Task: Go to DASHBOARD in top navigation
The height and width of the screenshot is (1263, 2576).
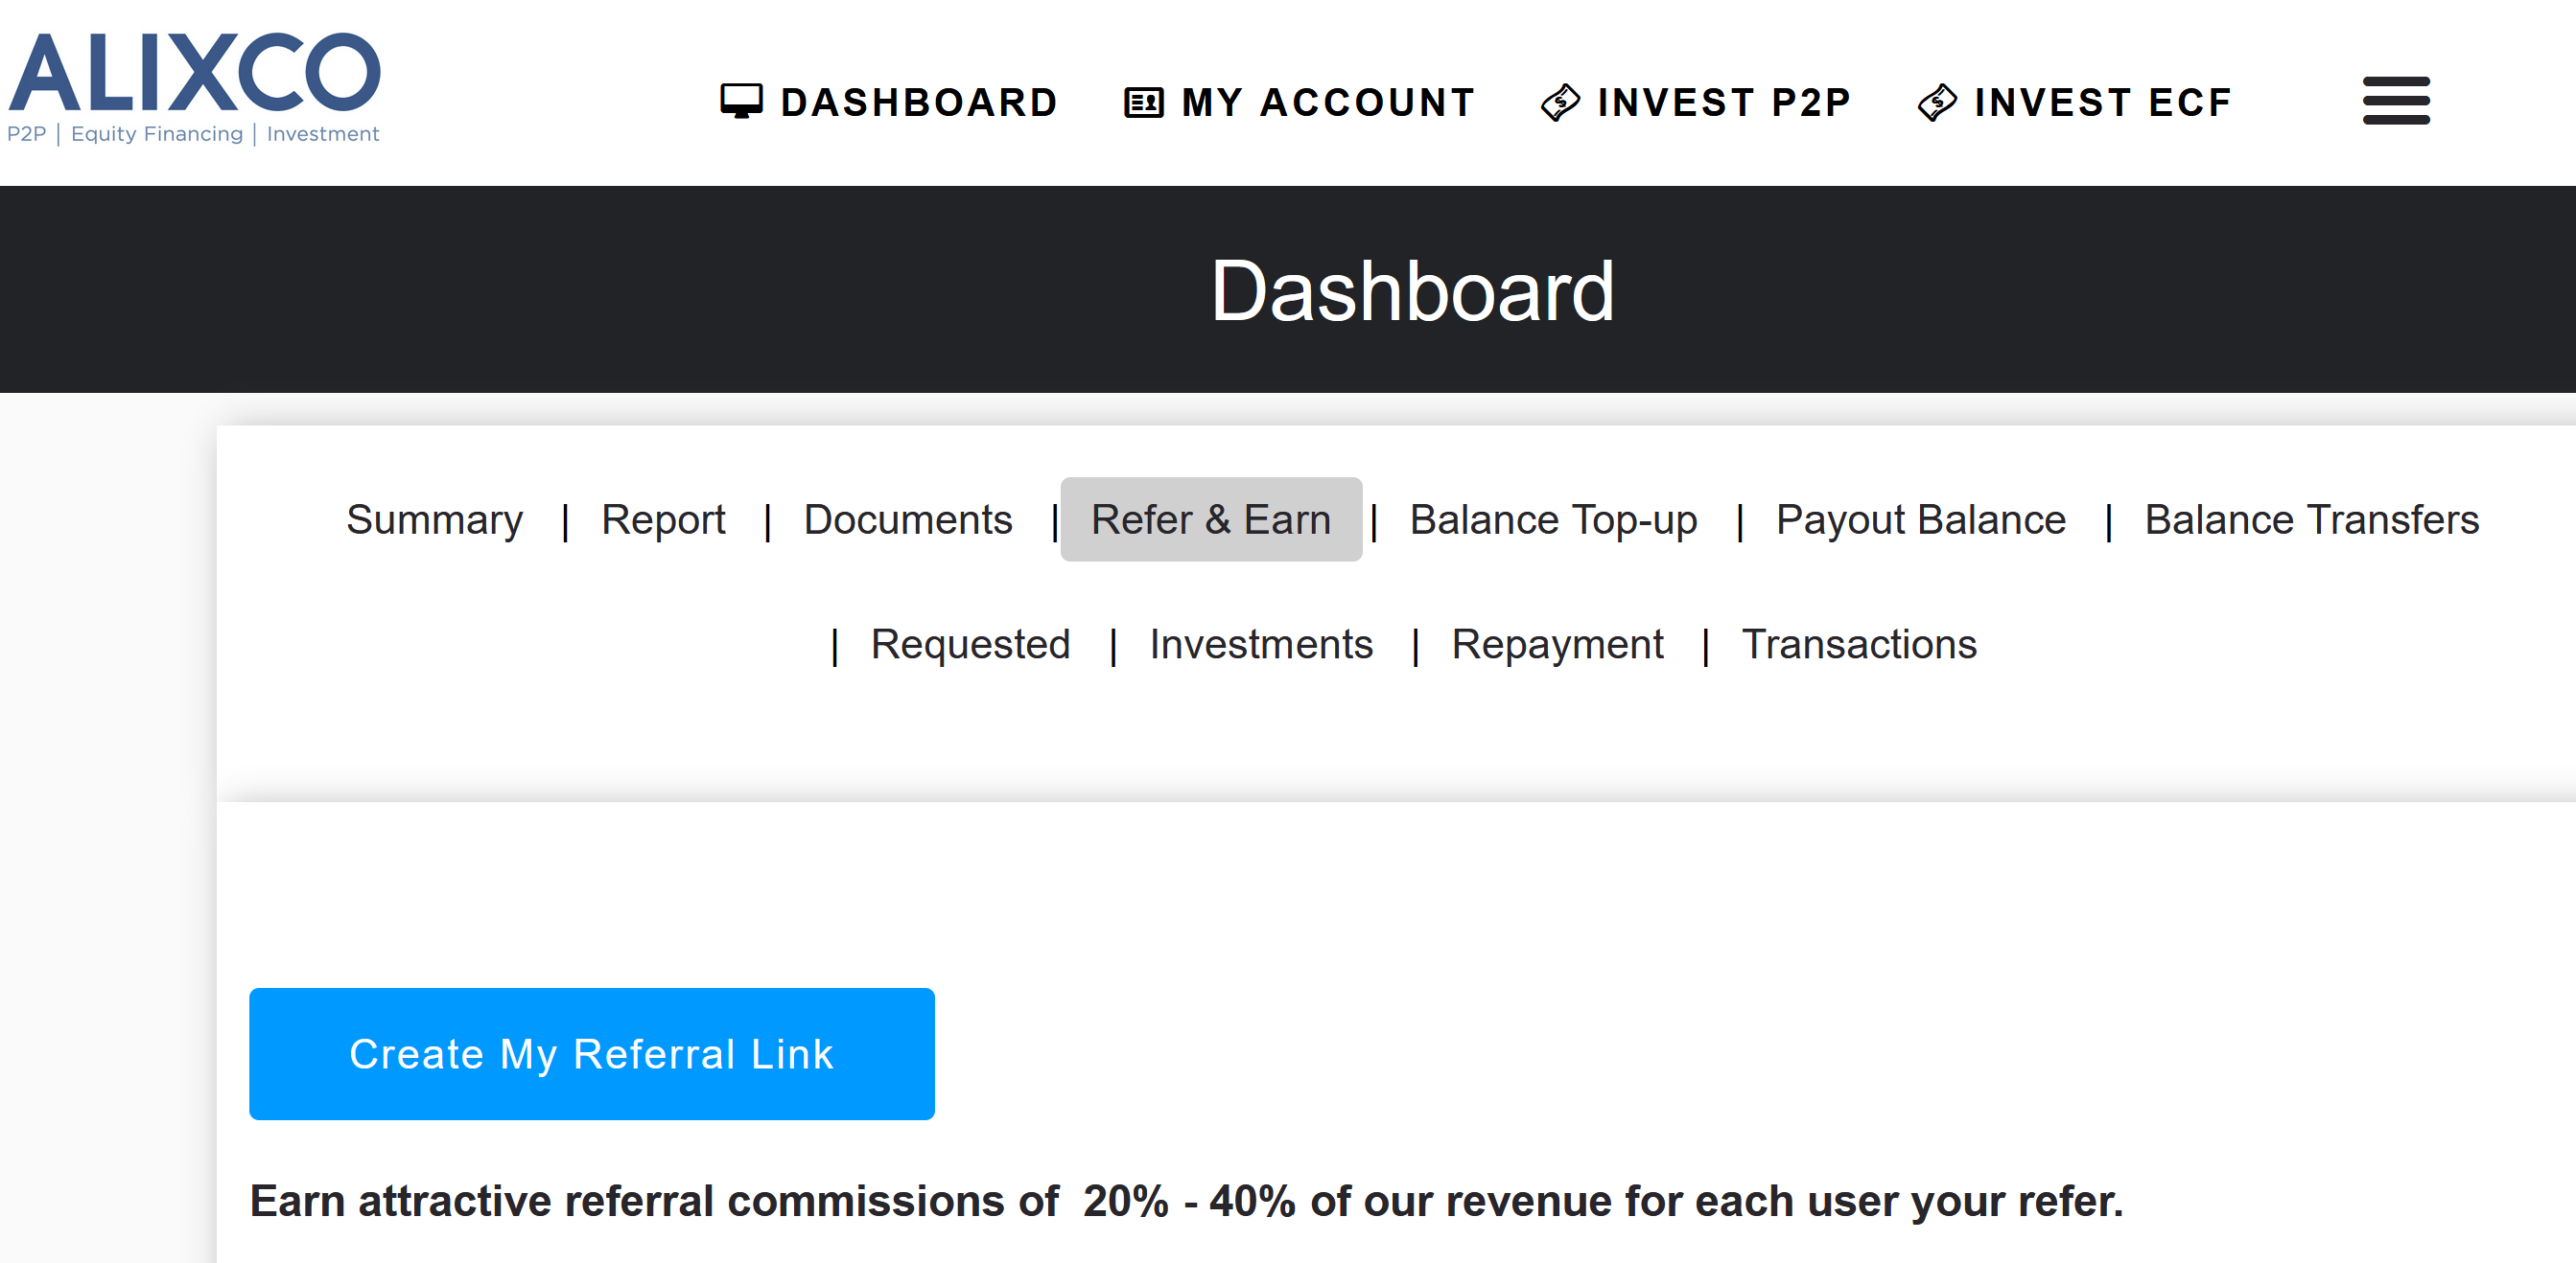Action: [x=889, y=102]
